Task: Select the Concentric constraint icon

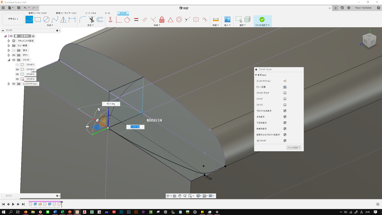Action: [x=179, y=20]
